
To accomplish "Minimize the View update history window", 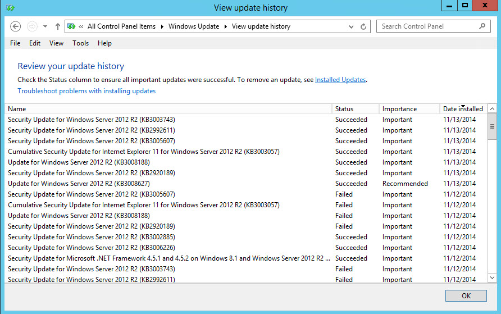I will (x=449, y=6).
